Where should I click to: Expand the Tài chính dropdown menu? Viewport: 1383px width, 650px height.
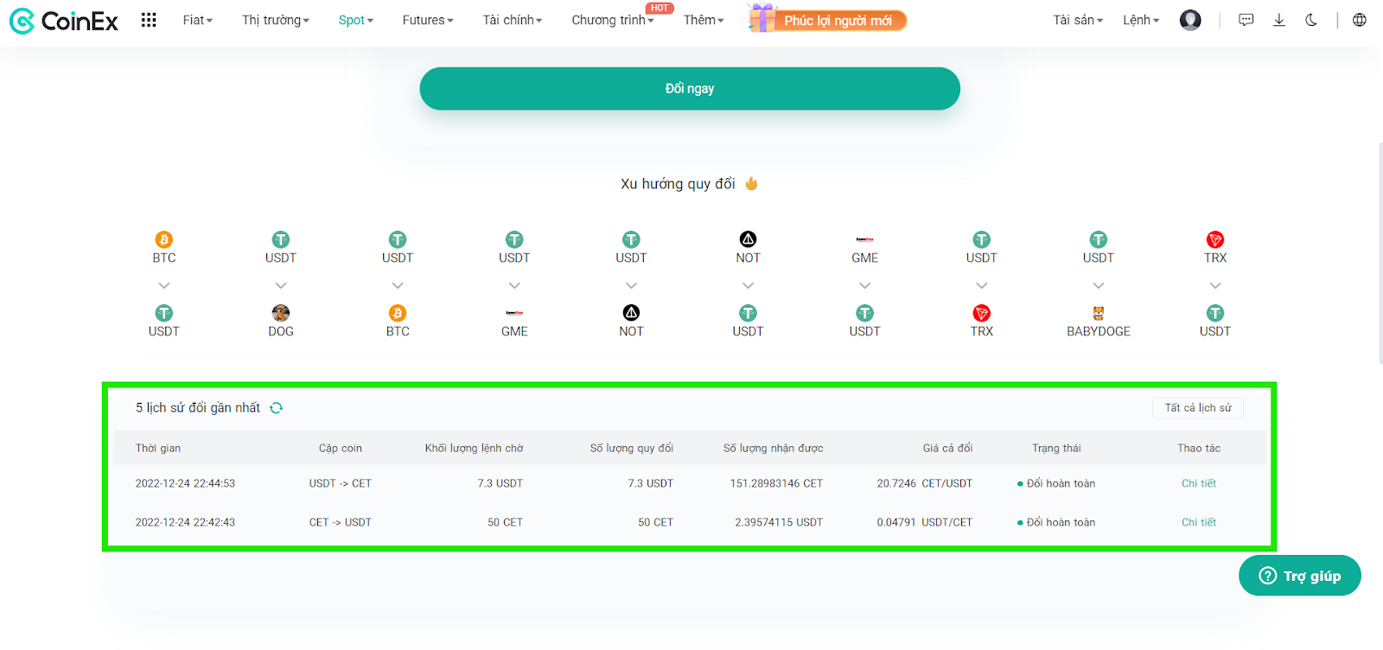pos(513,20)
